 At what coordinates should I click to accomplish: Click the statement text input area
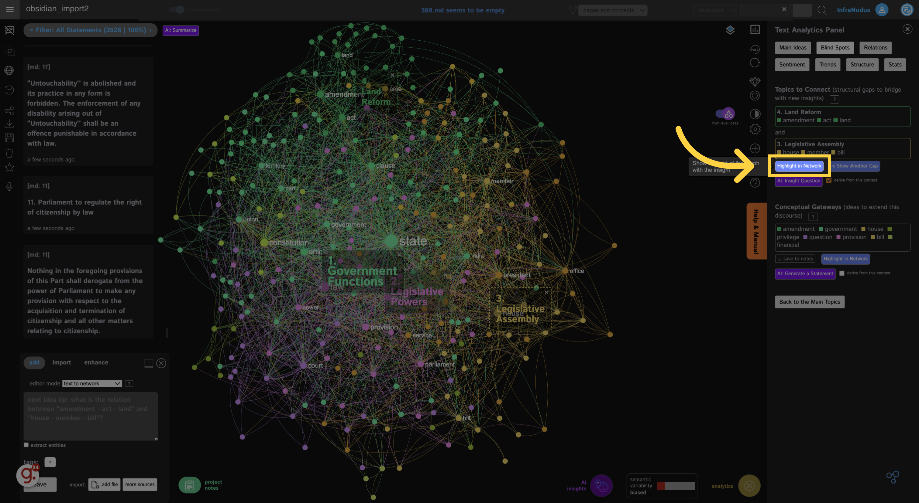coord(91,416)
